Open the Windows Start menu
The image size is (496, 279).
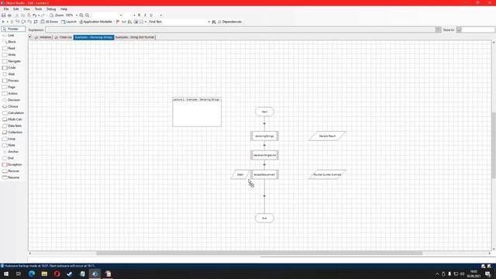pyautogui.click(x=6, y=274)
